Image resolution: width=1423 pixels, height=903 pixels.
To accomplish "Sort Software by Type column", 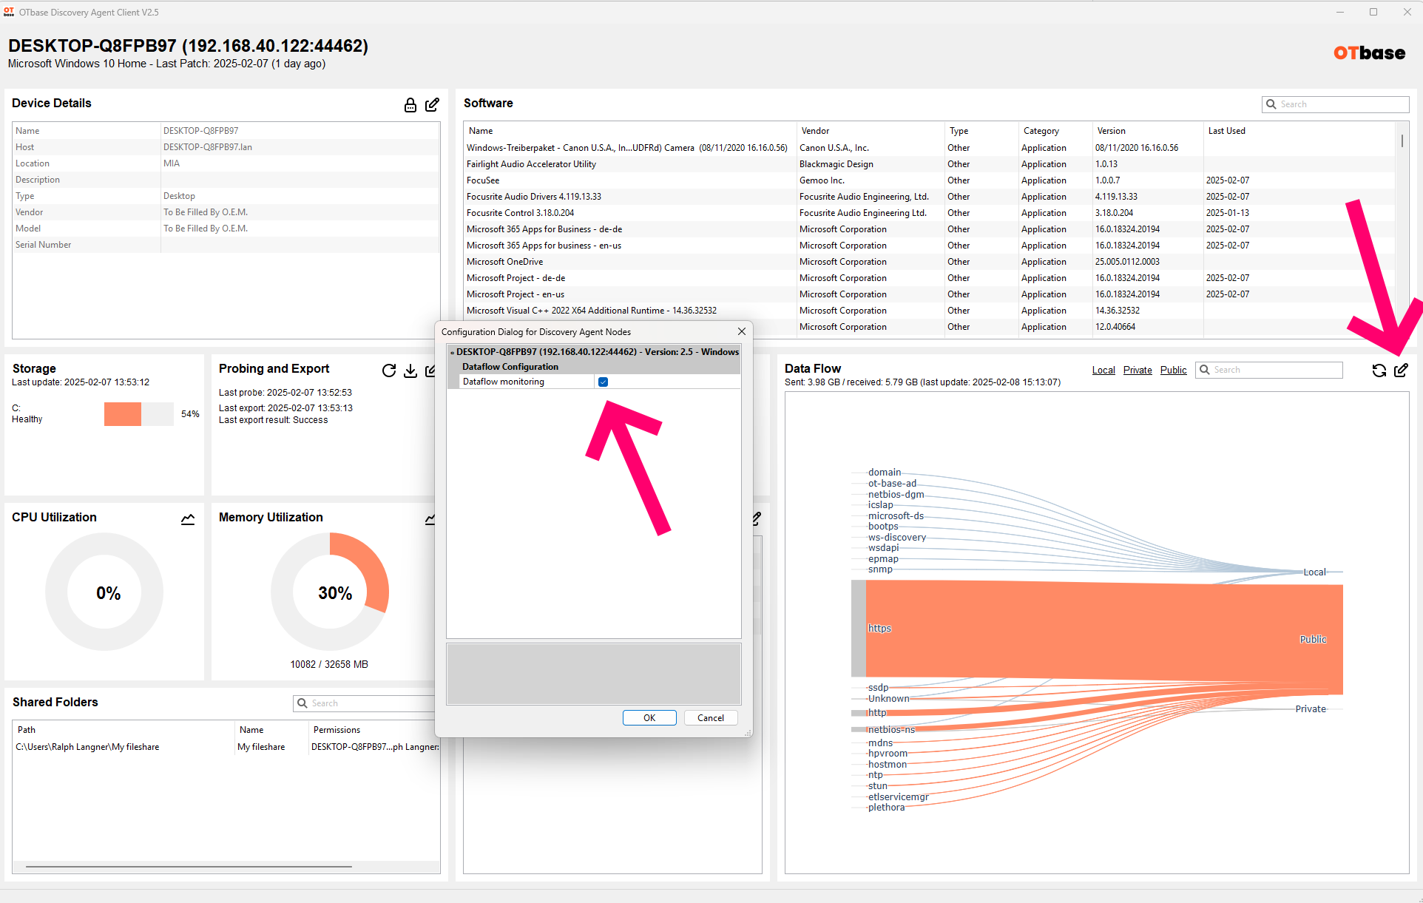I will [x=981, y=131].
